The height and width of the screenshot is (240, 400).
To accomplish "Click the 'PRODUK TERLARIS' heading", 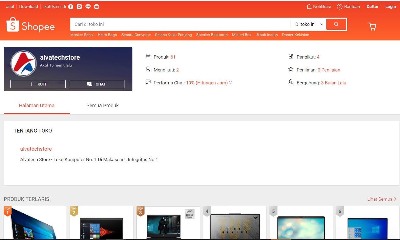I will click(x=26, y=199).
